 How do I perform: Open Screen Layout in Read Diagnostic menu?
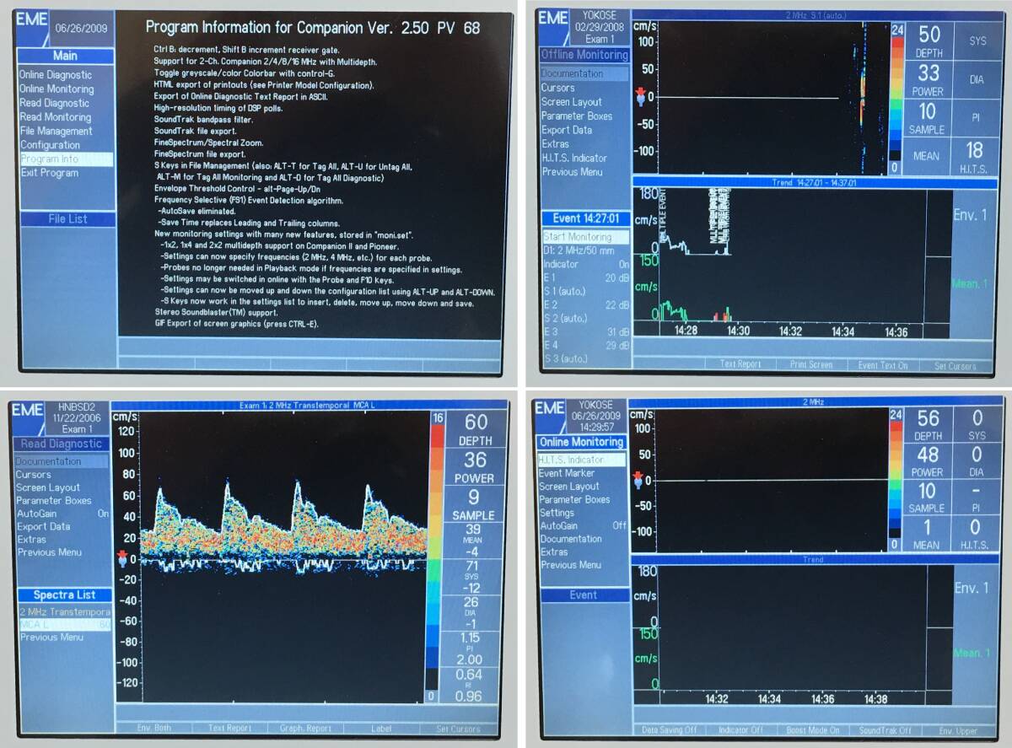click(x=48, y=487)
